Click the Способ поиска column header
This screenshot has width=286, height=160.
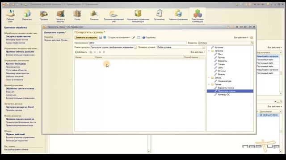click(x=194, y=57)
